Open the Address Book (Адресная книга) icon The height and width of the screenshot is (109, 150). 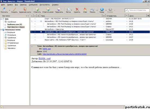point(25,9)
